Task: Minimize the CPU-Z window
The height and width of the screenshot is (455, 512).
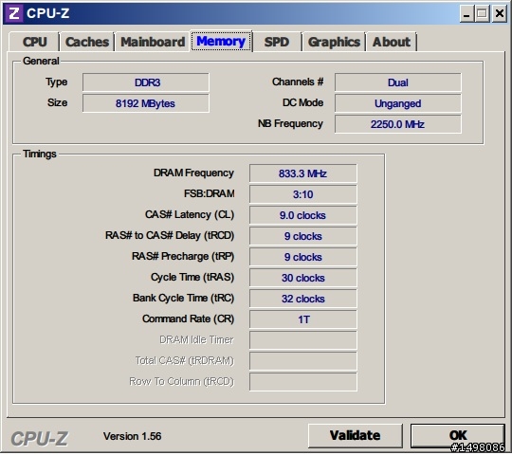Action: pos(466,14)
